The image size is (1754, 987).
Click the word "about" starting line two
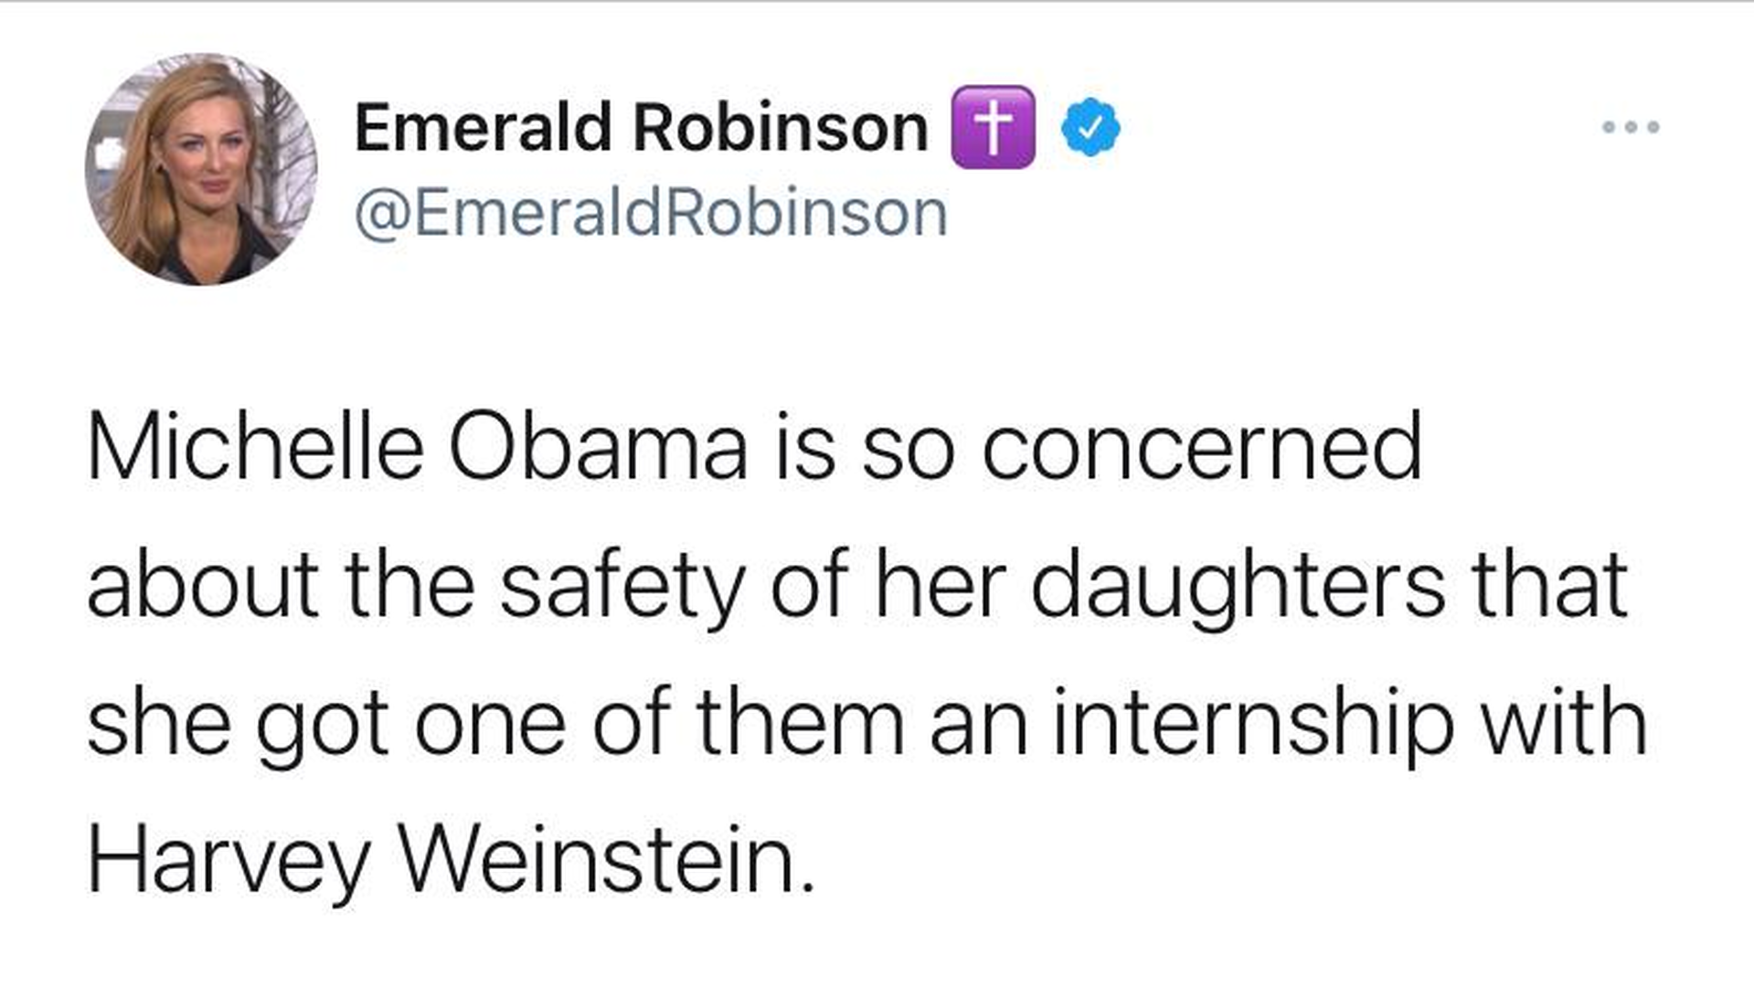(203, 586)
